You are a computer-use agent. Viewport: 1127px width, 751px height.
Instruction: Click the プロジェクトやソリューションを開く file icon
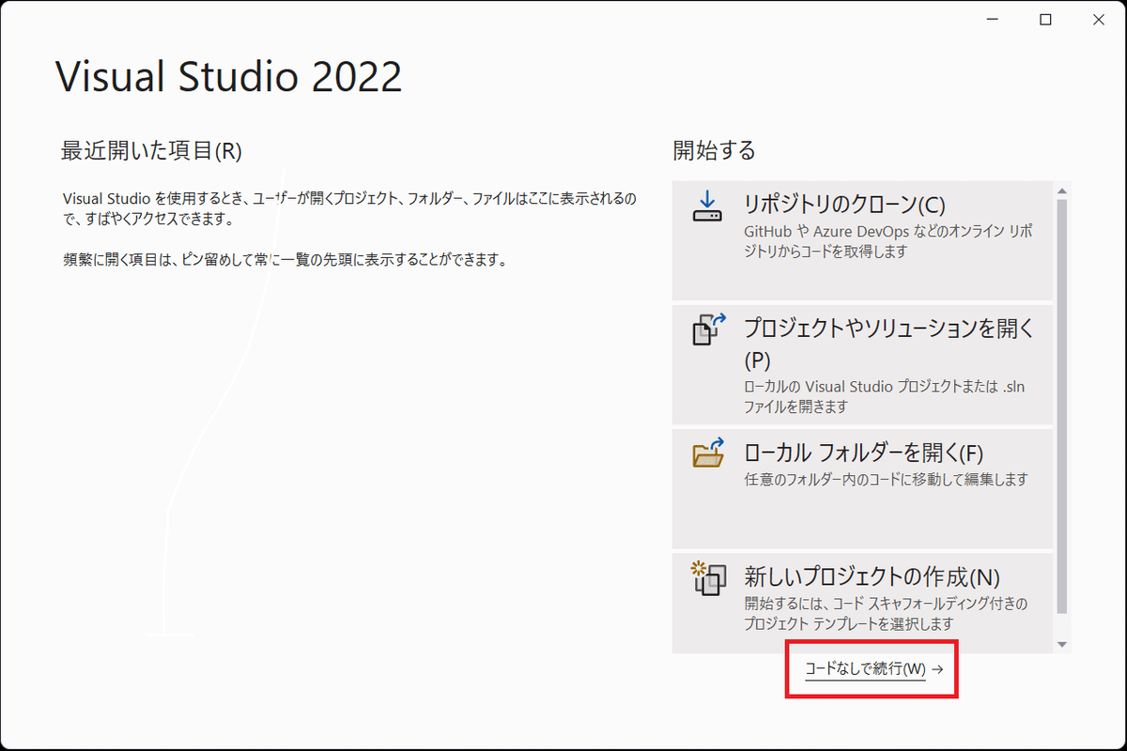[x=706, y=330]
